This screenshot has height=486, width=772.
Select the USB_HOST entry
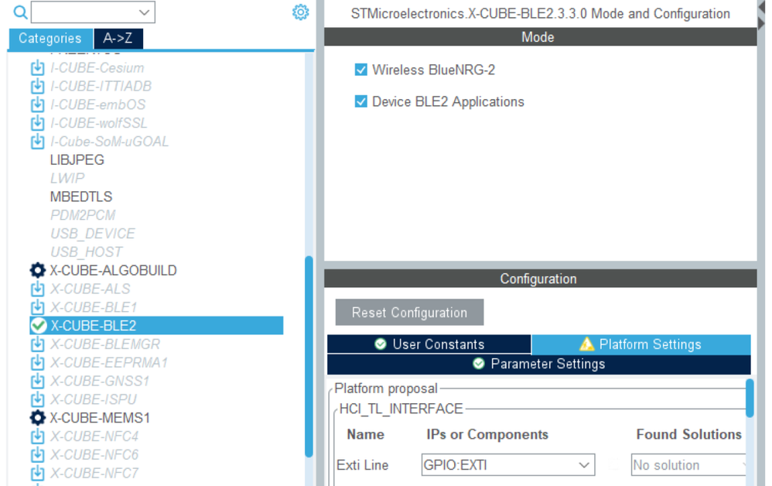click(86, 252)
